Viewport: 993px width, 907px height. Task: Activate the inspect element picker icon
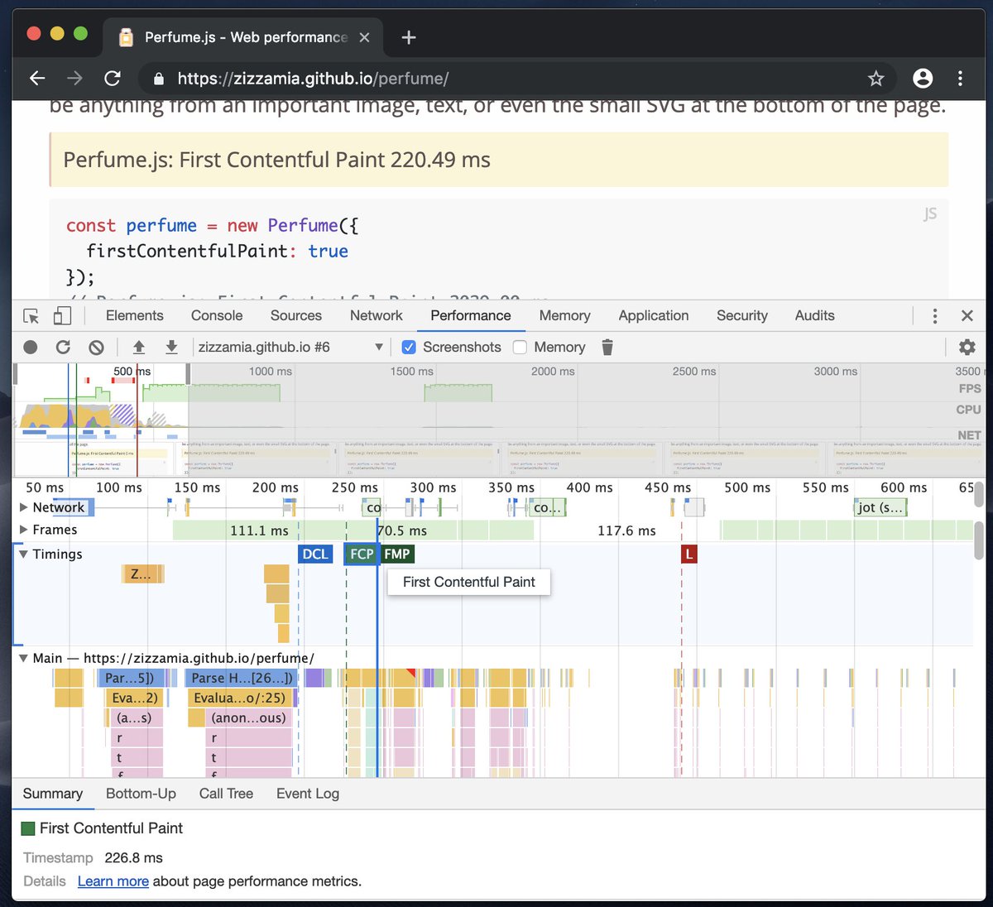click(31, 316)
